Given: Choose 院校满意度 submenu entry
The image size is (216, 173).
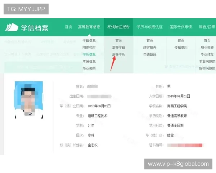Looking at the screenshot, I should click(x=207, y=68).
